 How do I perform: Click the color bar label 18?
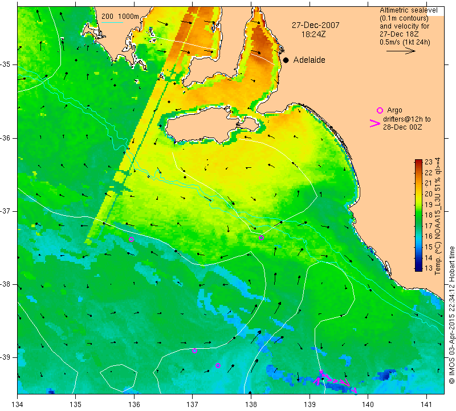pyautogui.click(x=429, y=215)
